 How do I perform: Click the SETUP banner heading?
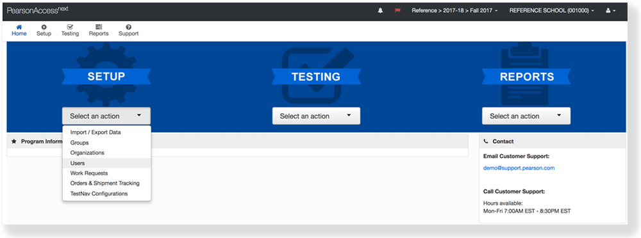106,76
